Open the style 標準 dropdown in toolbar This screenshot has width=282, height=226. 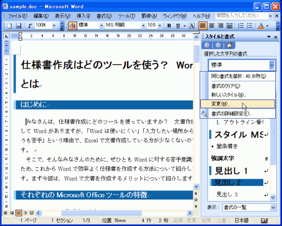[x=102, y=25]
